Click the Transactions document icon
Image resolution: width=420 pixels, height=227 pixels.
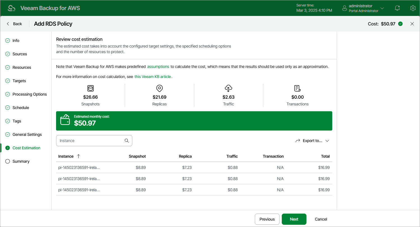297,89
